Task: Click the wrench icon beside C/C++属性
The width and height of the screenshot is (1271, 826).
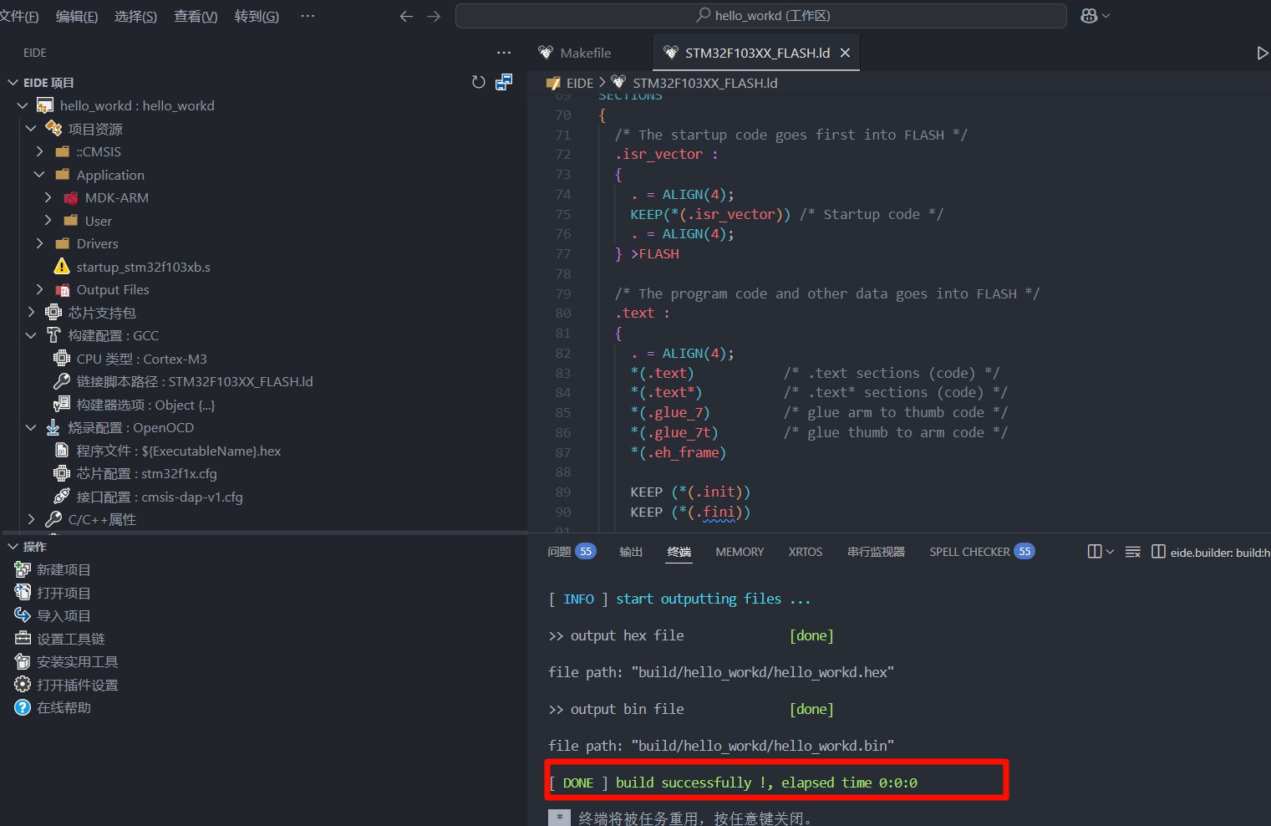Action: [53, 519]
